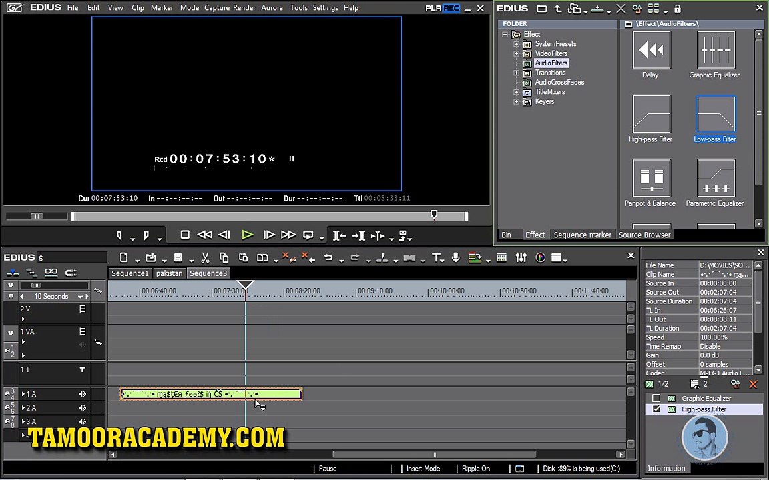Screen dimensions: 769x480
Task: Click the timeline horizontal scrollbar
Action: 434,454
